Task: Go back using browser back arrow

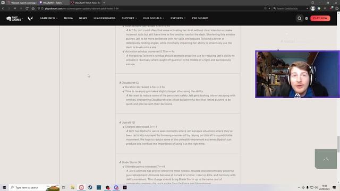Action: tap(3, 8)
